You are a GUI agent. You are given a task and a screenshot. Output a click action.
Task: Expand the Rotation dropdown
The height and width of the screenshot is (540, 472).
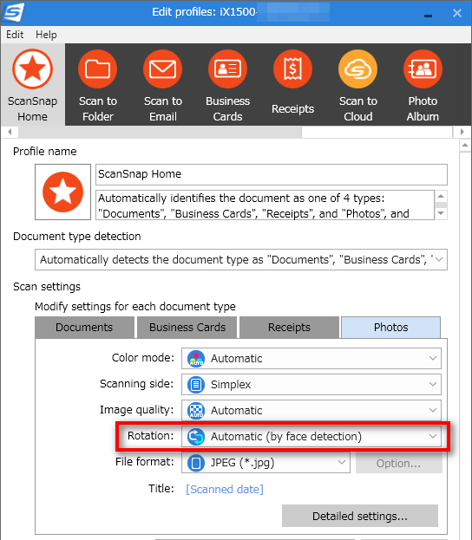coord(311,436)
